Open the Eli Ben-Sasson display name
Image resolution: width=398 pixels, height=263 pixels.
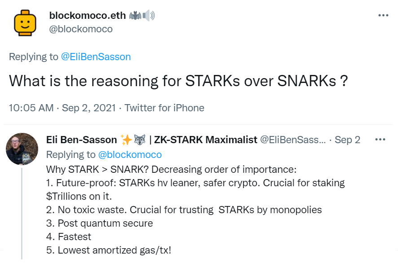click(82, 140)
